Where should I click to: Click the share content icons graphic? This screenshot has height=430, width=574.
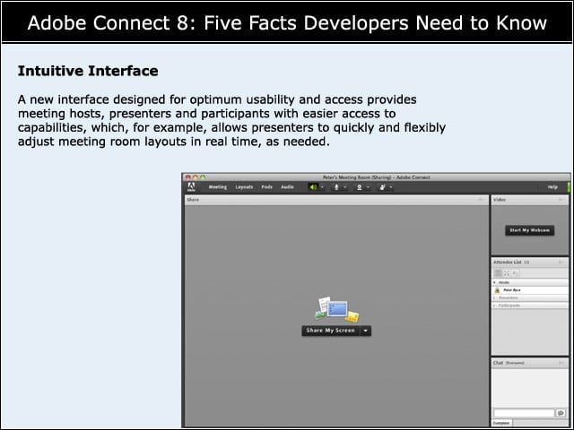coord(337,309)
